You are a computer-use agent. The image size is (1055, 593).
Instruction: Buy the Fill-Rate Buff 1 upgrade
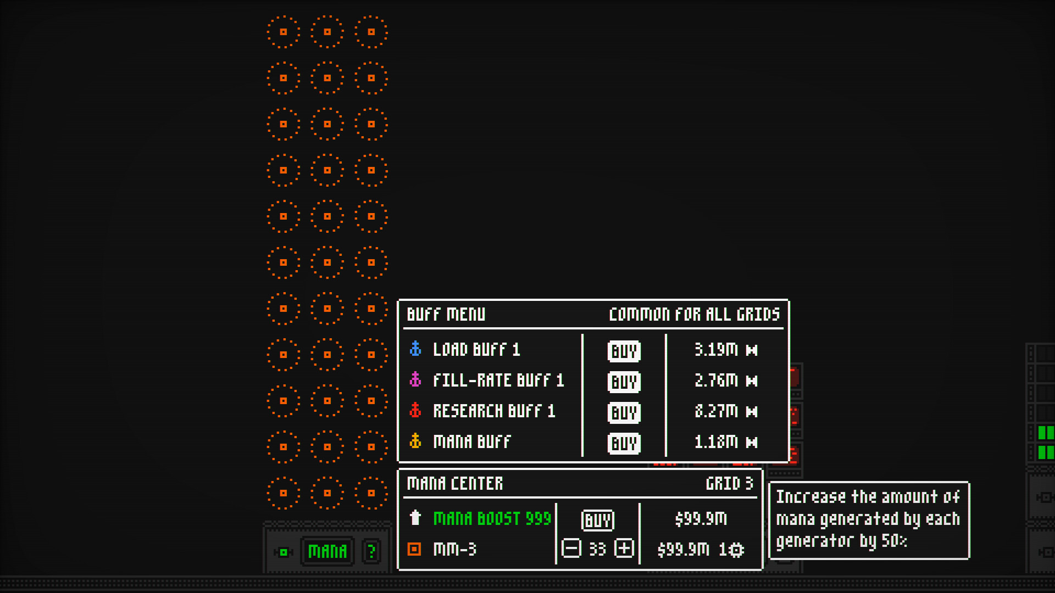[624, 382]
